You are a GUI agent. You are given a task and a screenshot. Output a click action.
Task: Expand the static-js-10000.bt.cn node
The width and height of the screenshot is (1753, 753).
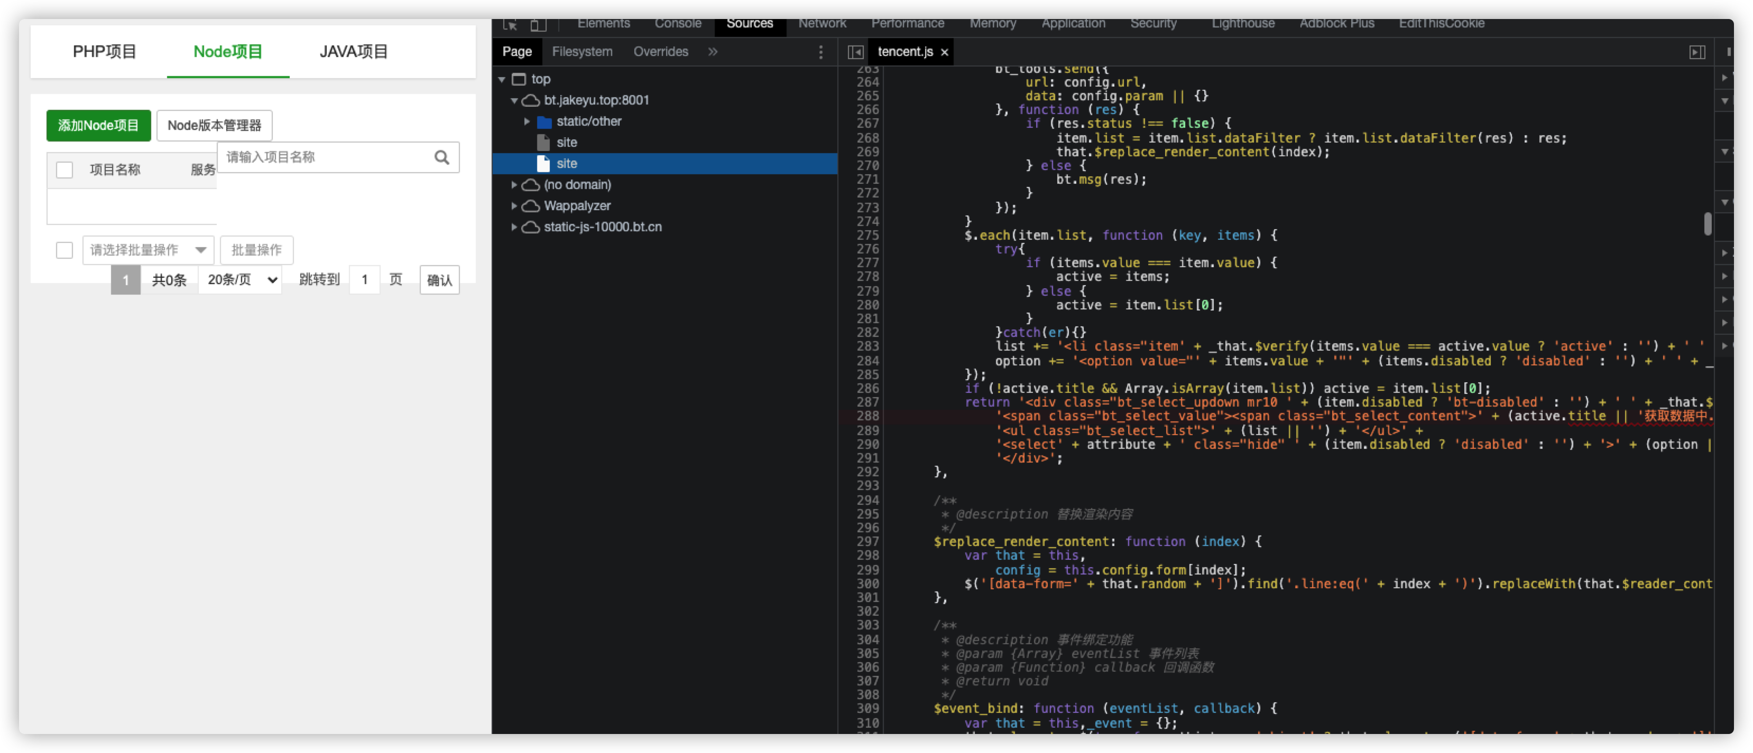point(514,227)
